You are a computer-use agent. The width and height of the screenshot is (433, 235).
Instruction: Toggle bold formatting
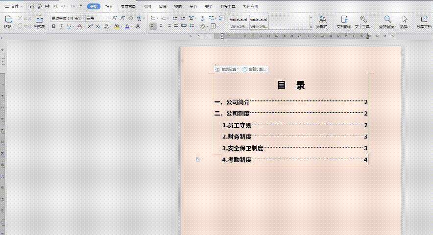[x=53, y=26]
